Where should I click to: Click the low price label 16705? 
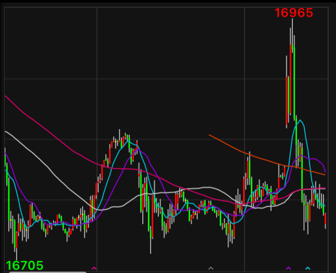coord(24,266)
